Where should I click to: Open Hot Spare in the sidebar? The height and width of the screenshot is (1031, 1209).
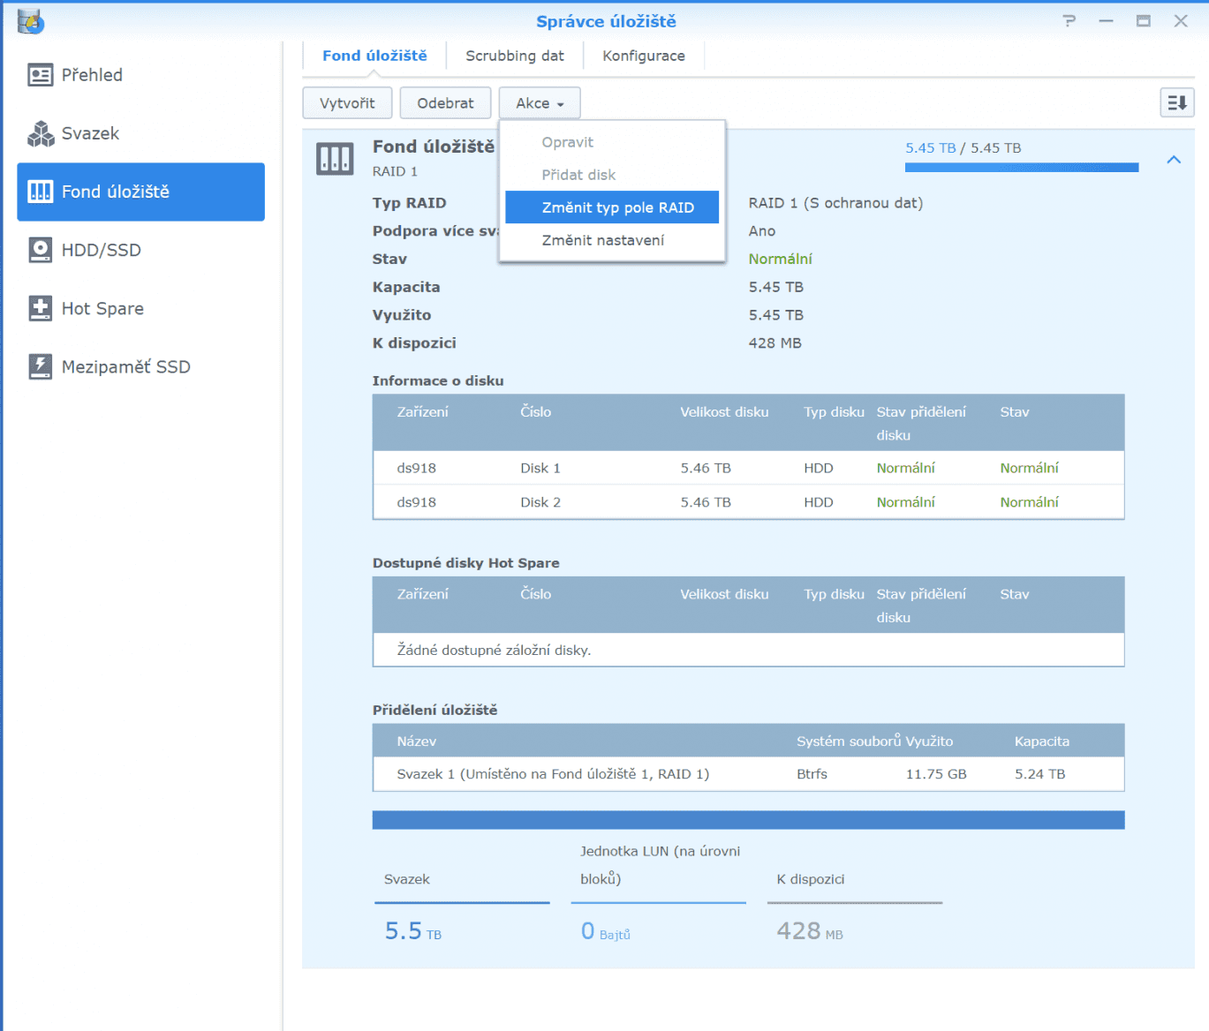click(141, 308)
